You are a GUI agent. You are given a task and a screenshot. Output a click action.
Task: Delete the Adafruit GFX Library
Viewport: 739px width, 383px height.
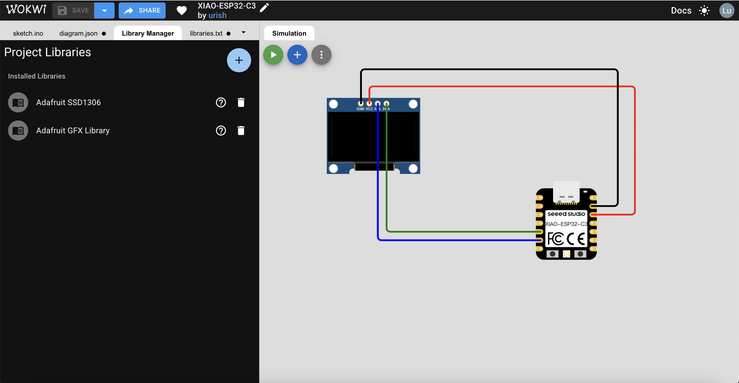coord(241,131)
